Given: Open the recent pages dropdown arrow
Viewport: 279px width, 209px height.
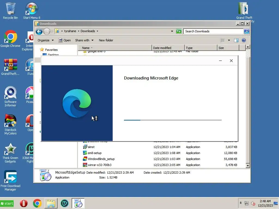Looking at the screenshot, I should (52, 32).
